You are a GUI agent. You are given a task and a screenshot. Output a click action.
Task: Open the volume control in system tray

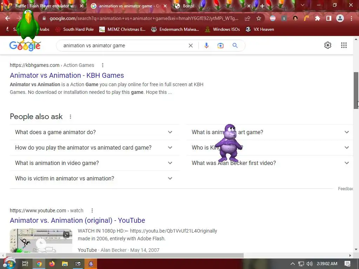point(309,264)
